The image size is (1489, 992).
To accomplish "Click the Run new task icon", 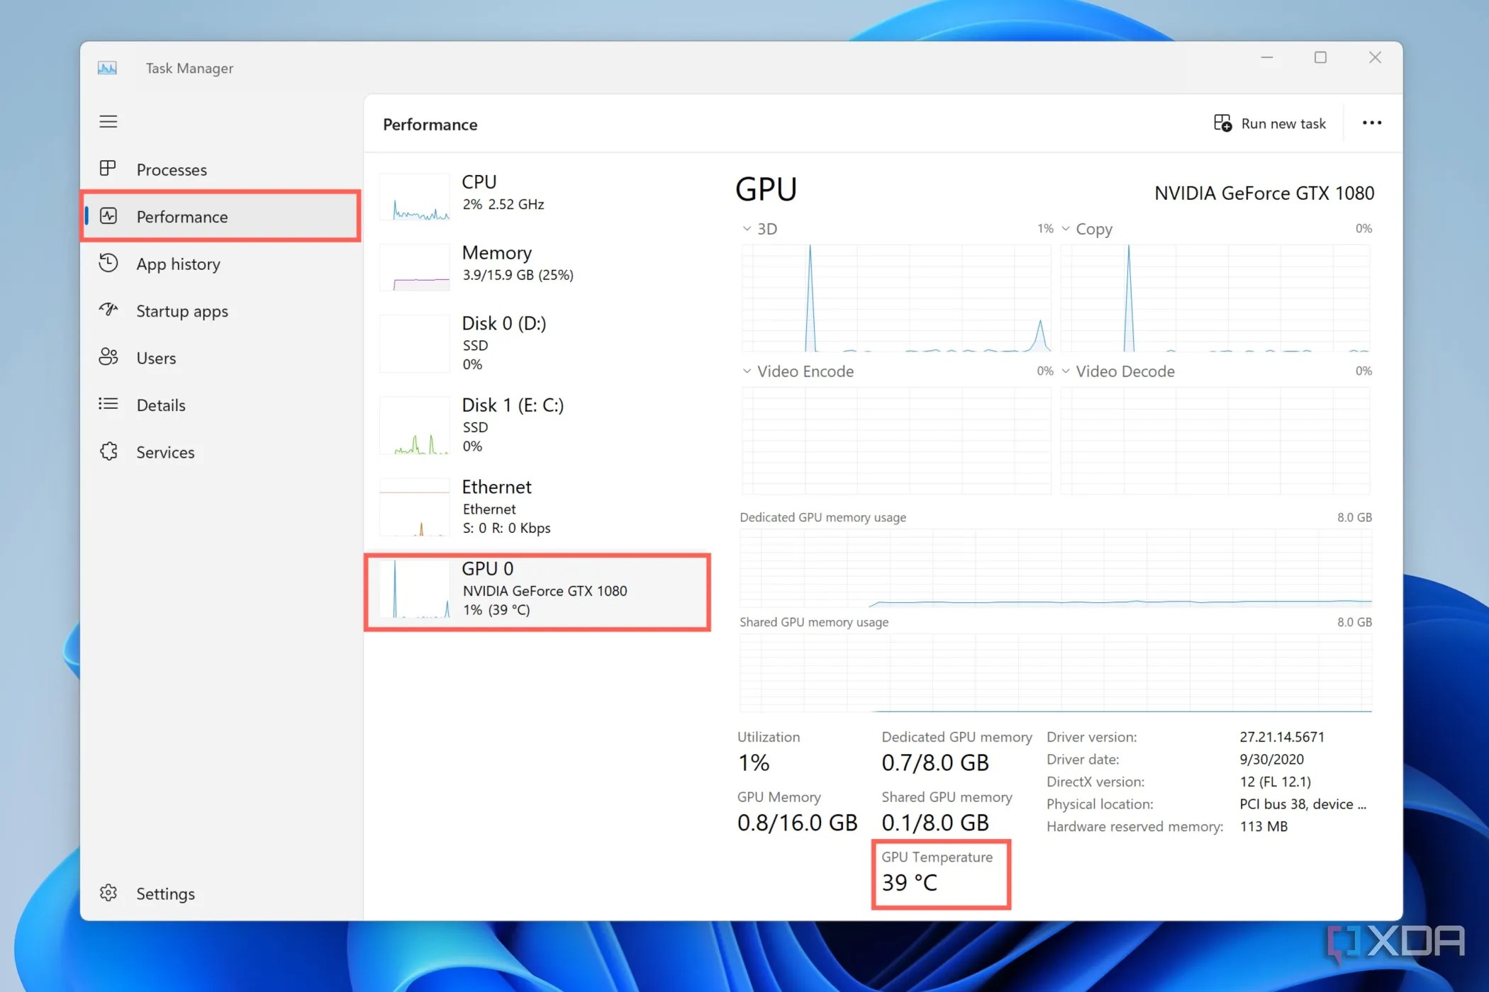I will click(x=1222, y=123).
